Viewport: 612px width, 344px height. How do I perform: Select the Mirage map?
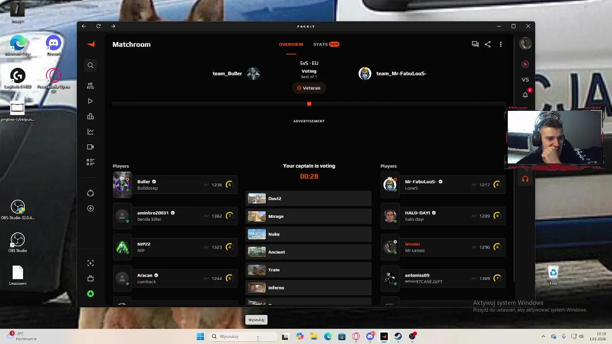308,216
